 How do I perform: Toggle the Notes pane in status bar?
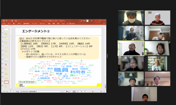tap(62, 92)
